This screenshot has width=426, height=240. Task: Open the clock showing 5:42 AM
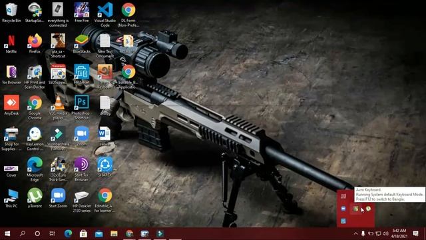click(399, 233)
